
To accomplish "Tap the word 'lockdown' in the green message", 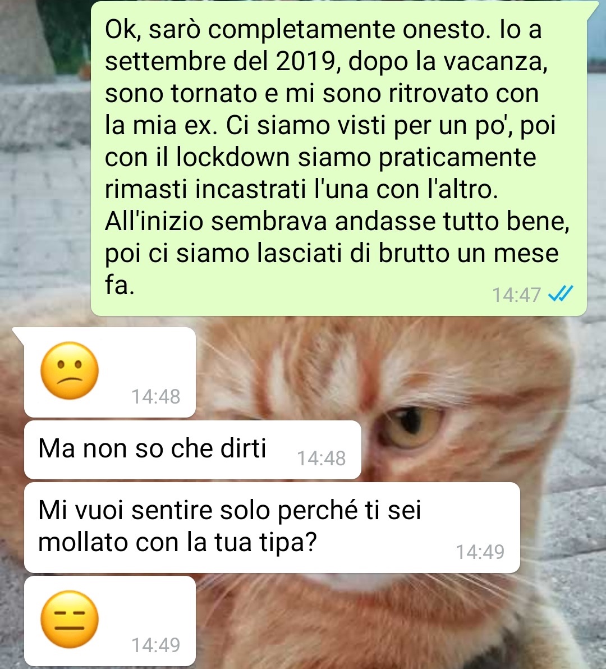I will click(233, 158).
